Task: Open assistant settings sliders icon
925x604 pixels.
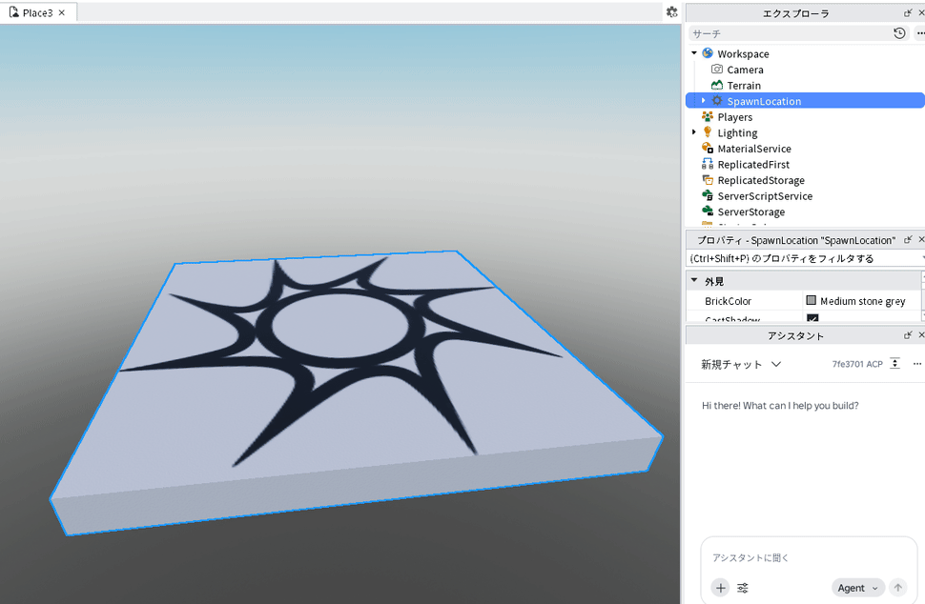Action: [x=743, y=588]
